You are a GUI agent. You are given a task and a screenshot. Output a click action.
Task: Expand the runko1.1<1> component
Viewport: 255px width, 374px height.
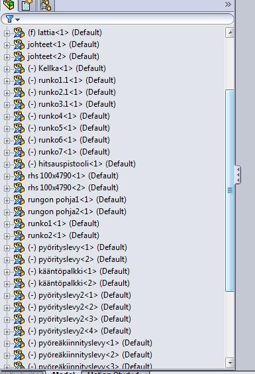7,81
